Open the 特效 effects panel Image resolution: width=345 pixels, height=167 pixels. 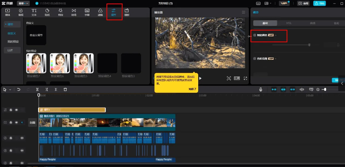(x=60, y=12)
